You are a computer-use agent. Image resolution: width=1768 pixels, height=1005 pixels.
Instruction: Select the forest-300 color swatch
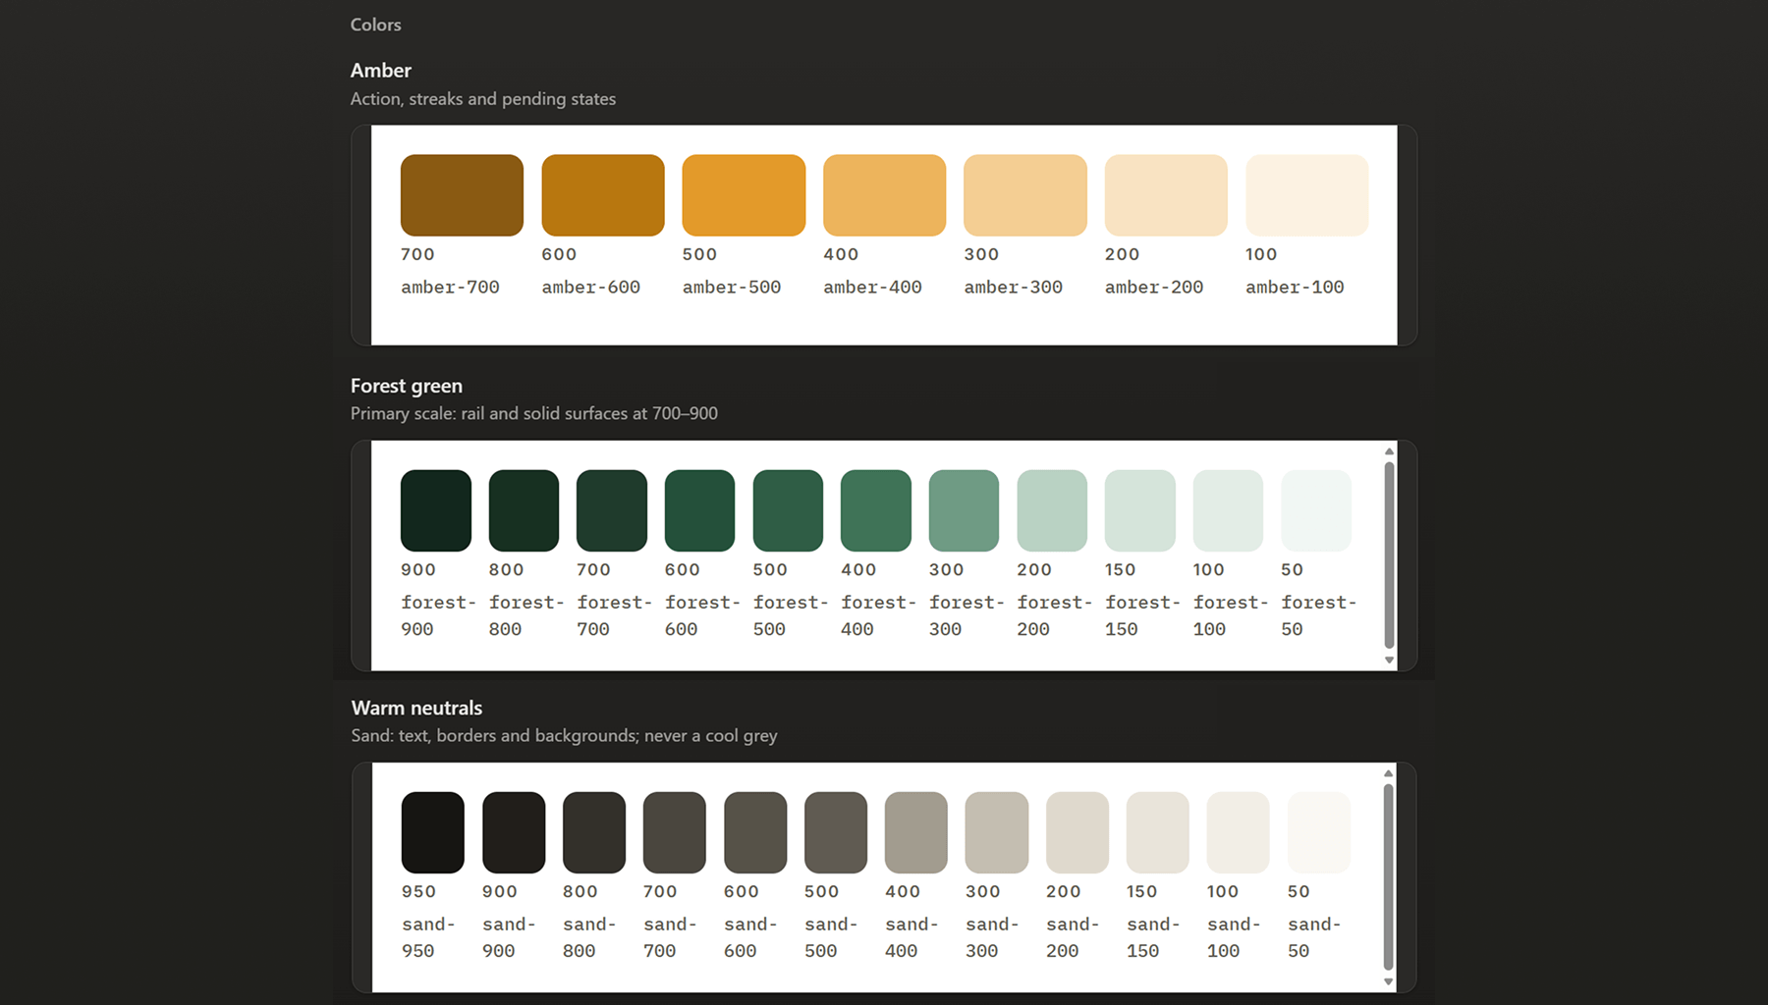point(964,510)
